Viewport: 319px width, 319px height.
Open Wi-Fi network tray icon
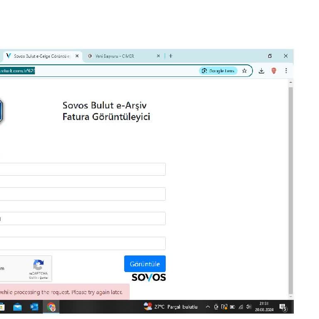[x=240, y=307]
